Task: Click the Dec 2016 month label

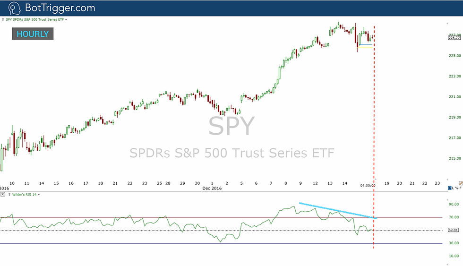Action: [x=212, y=189]
